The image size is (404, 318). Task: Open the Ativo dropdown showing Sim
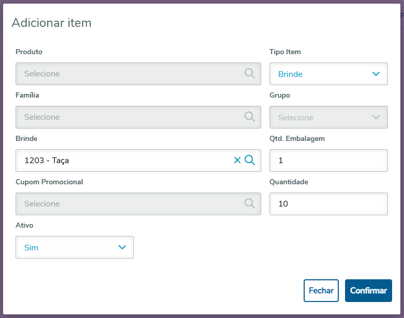click(x=74, y=247)
